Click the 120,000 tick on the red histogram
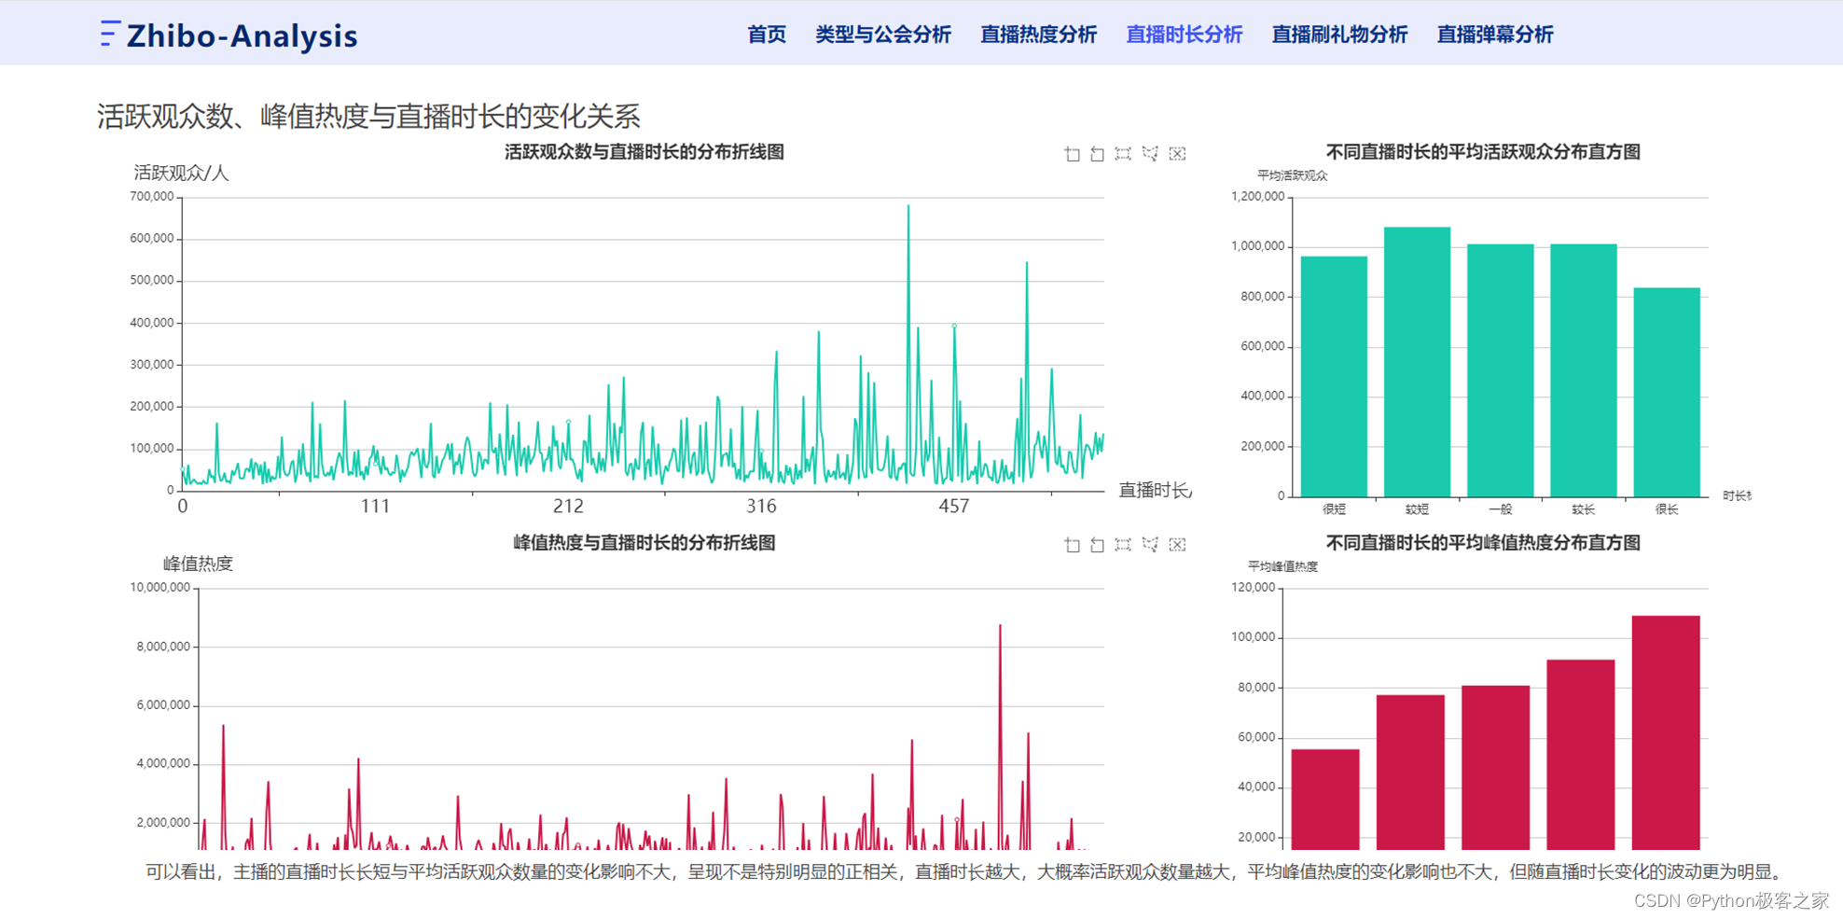Screen dimensions: 1843x919 (1253, 588)
